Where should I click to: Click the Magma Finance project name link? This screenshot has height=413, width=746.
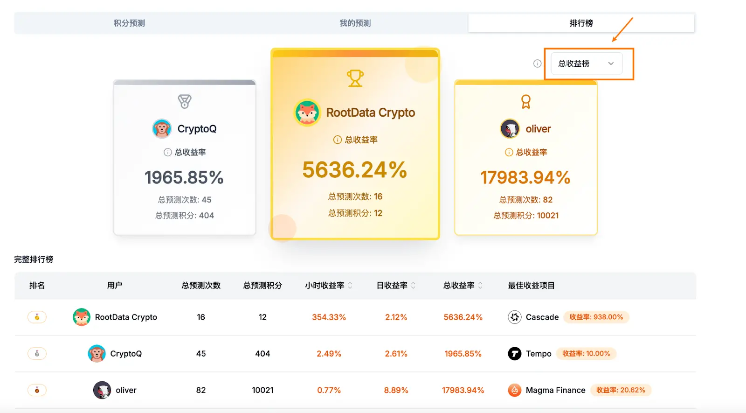pyautogui.click(x=555, y=390)
